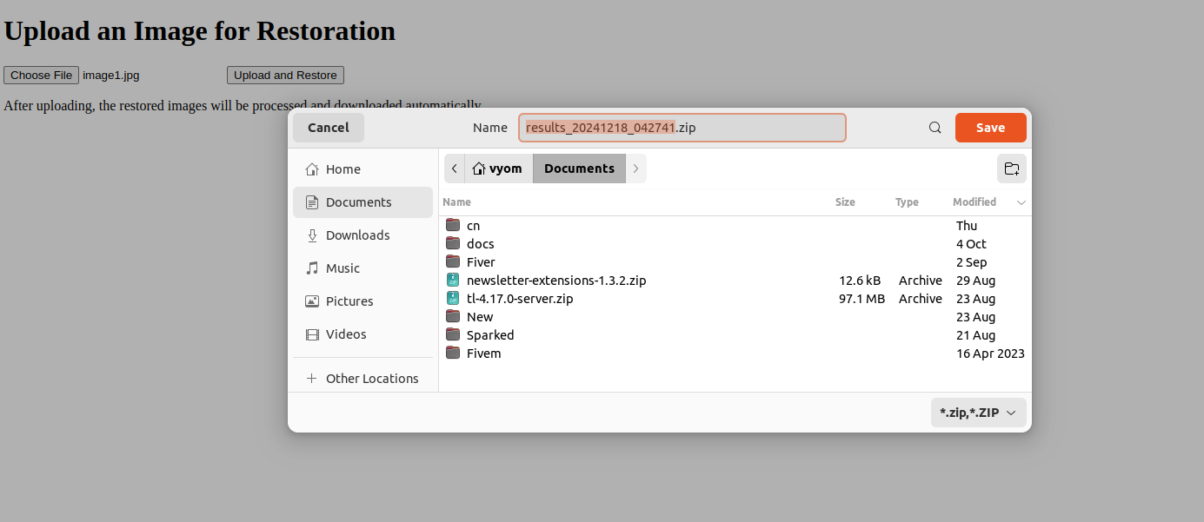The height and width of the screenshot is (522, 1204).
Task: Sort the file list by Name column
Action: pyautogui.click(x=456, y=202)
